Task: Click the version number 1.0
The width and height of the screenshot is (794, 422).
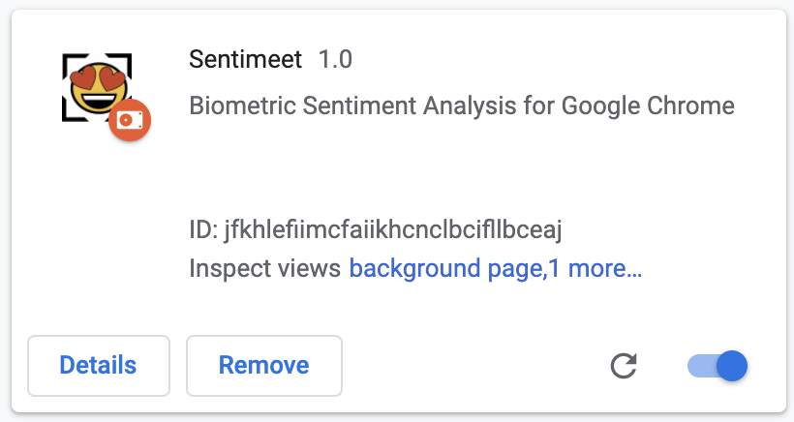Action: tap(335, 60)
